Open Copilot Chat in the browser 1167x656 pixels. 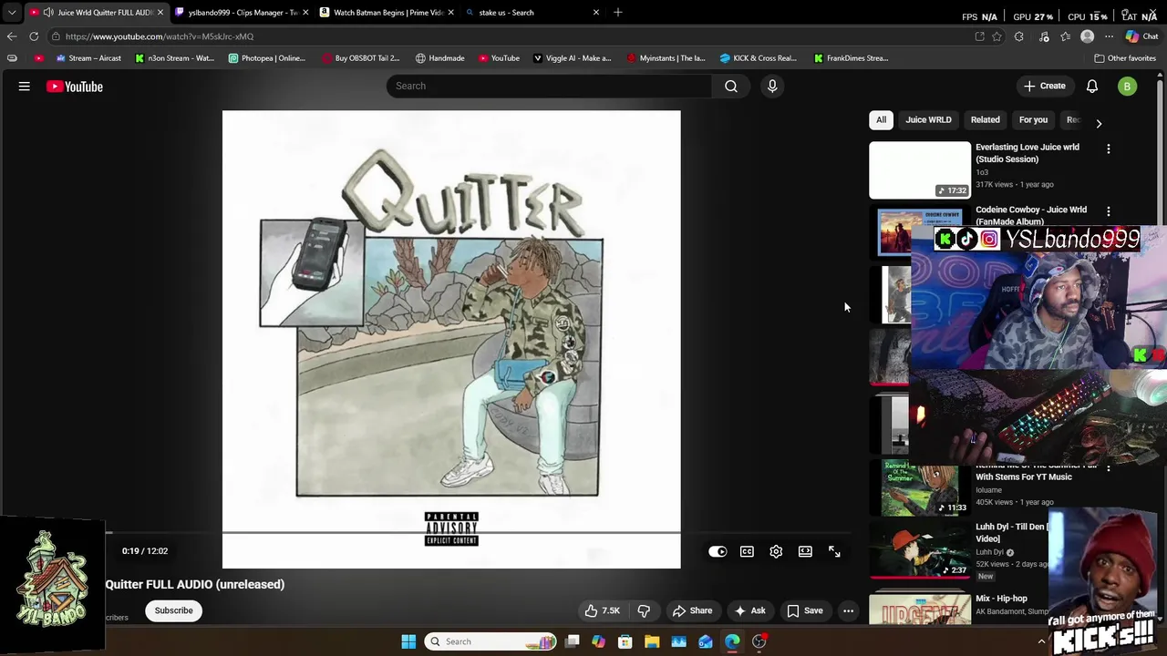pyautogui.click(x=1141, y=36)
